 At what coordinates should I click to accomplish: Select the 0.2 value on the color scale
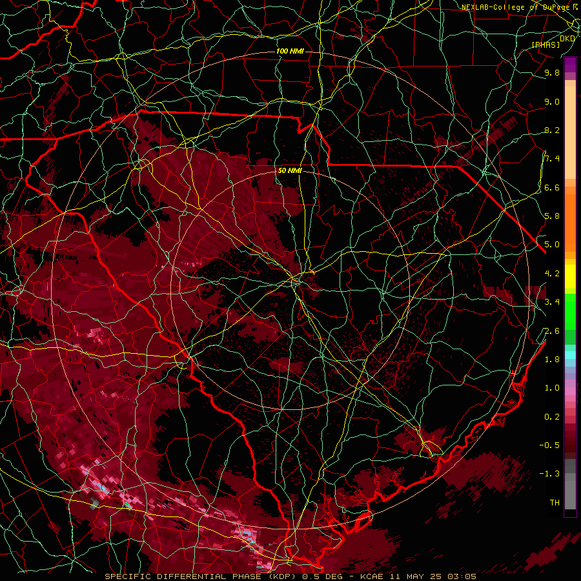[x=552, y=417]
